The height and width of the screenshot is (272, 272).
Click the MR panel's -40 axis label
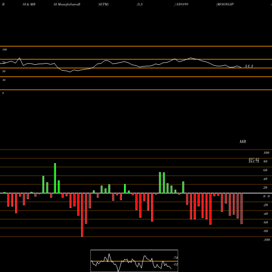pyautogui.click(x=265, y=214)
